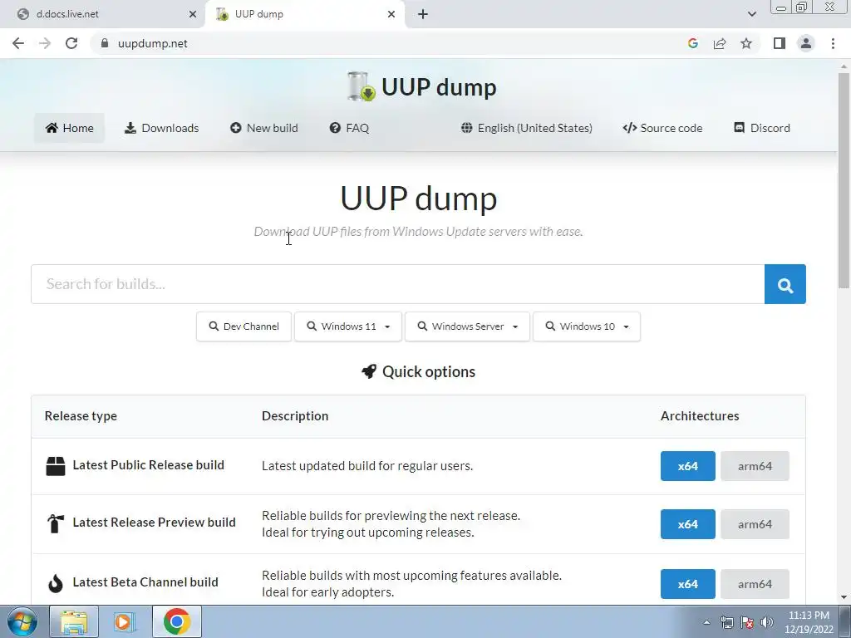Image resolution: width=851 pixels, height=638 pixels.
Task: Select the UUP dump tab
Action: 304,14
